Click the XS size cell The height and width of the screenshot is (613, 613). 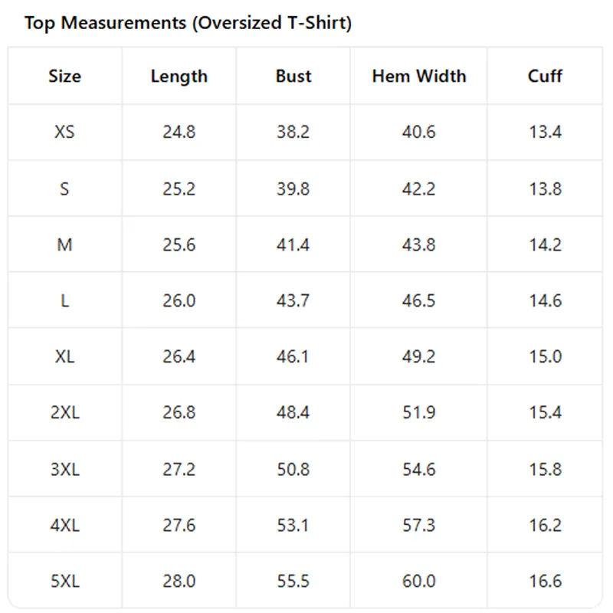click(64, 133)
